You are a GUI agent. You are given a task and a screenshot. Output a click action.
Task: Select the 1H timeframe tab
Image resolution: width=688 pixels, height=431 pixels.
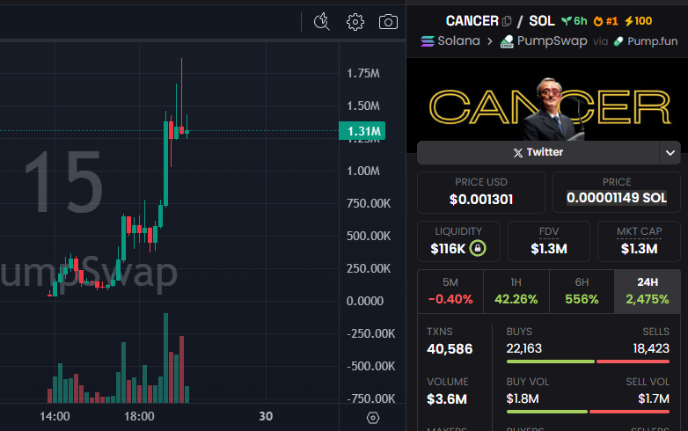516,291
